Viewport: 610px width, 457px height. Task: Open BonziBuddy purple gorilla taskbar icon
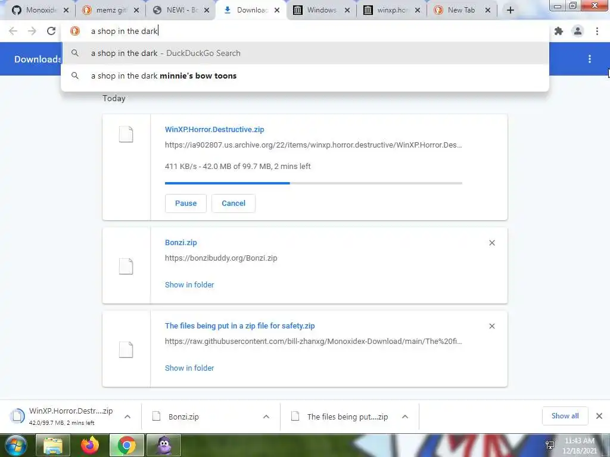point(164,445)
